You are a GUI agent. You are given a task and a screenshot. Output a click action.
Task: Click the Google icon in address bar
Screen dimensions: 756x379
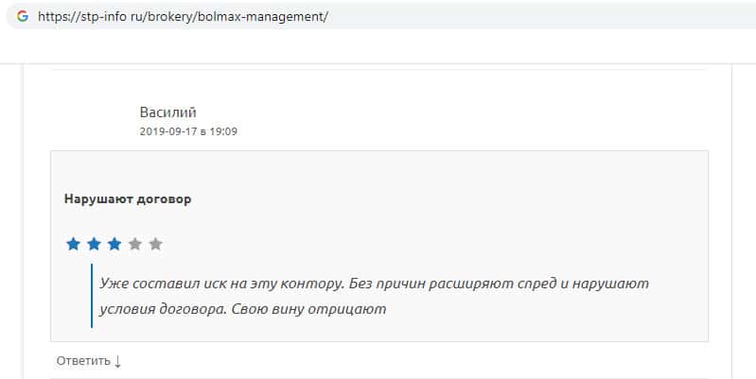coord(22,17)
